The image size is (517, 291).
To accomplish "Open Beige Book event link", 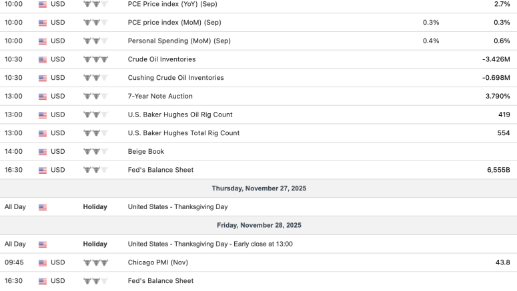I will point(146,152).
